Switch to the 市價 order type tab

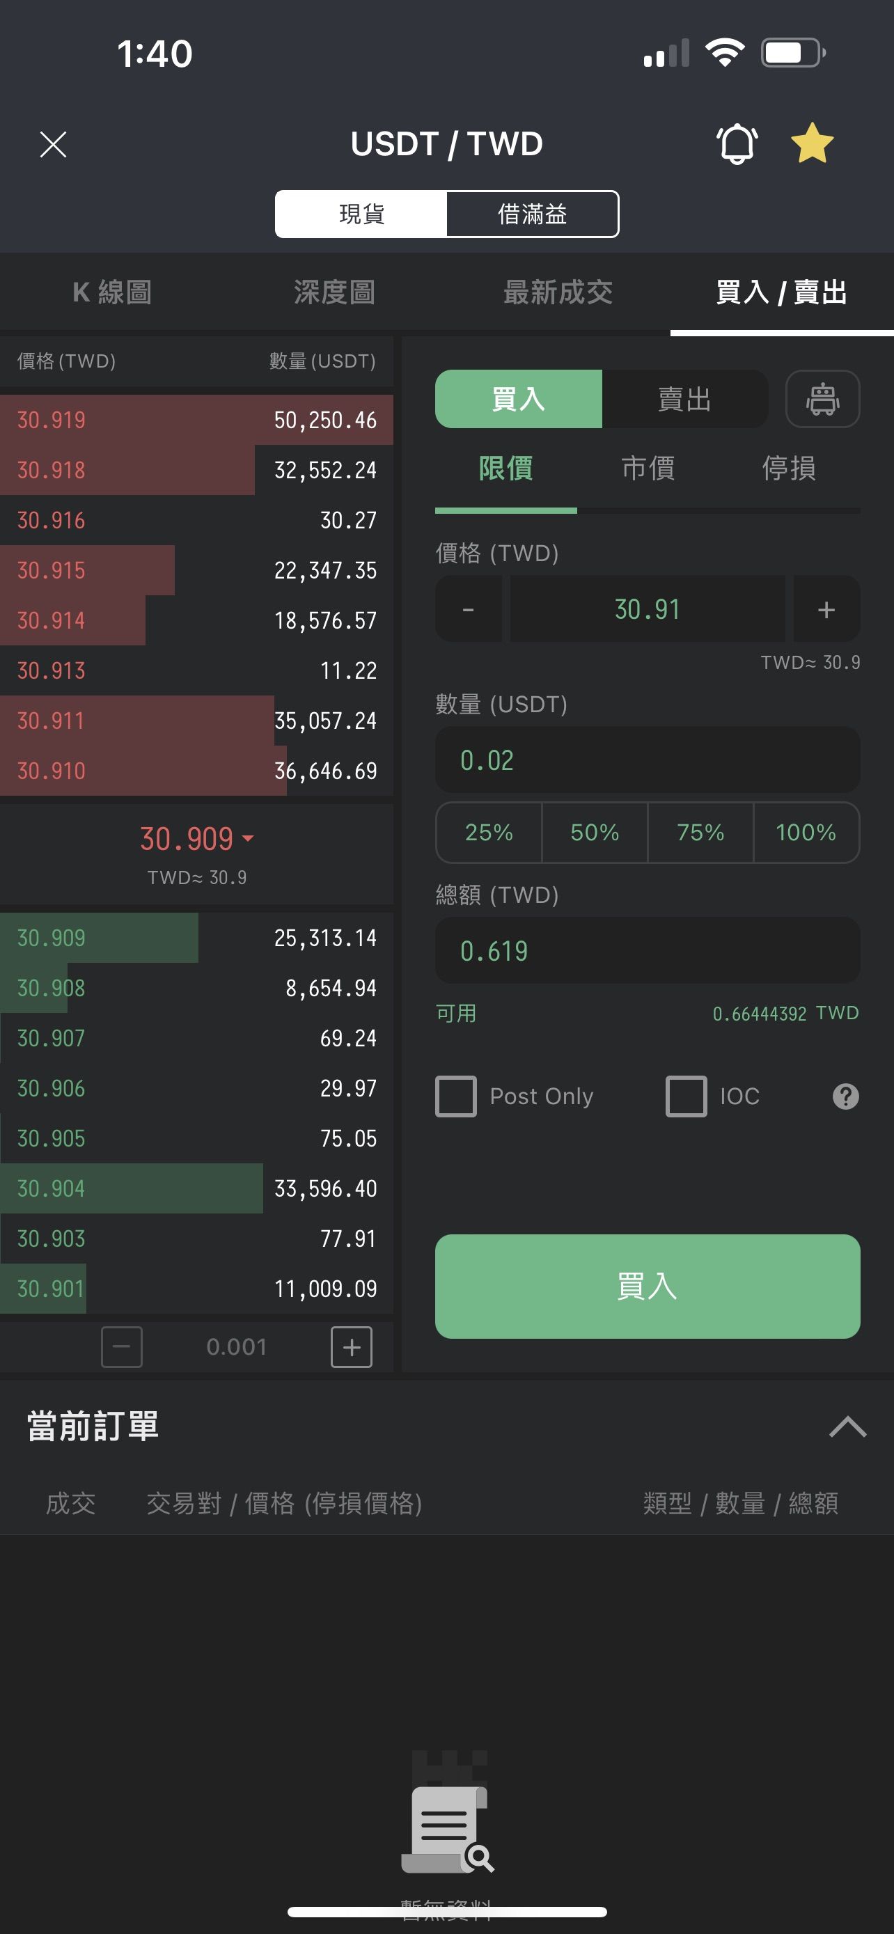[x=648, y=468]
